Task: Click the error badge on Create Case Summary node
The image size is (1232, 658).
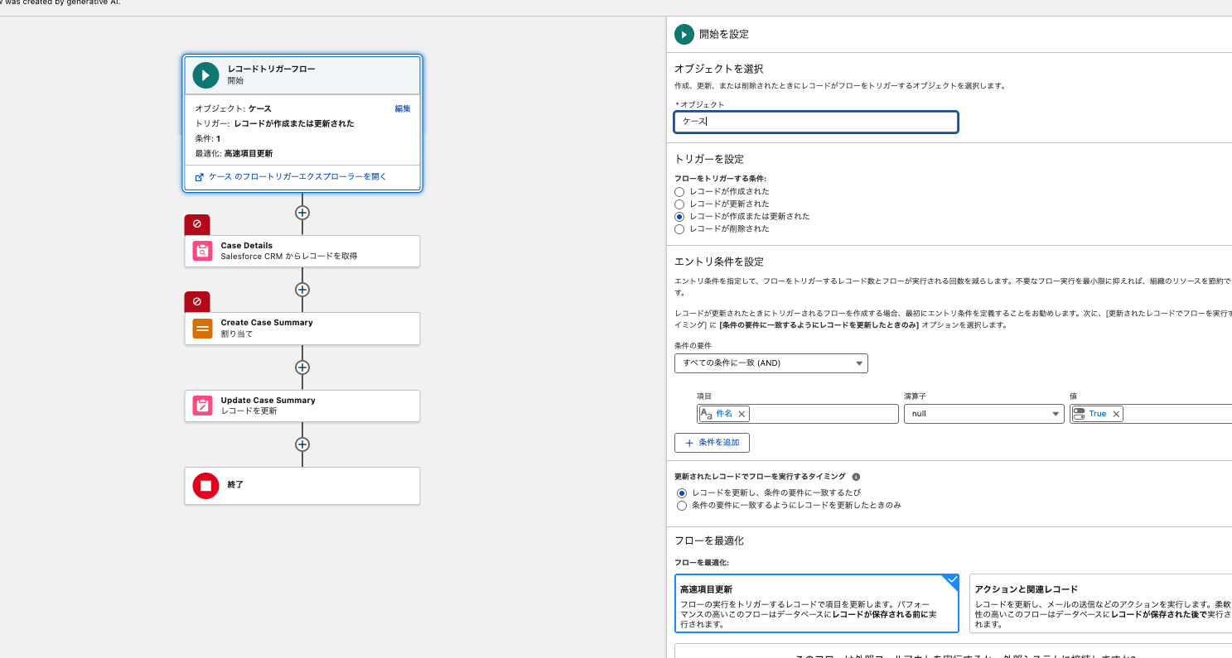Action: [196, 301]
